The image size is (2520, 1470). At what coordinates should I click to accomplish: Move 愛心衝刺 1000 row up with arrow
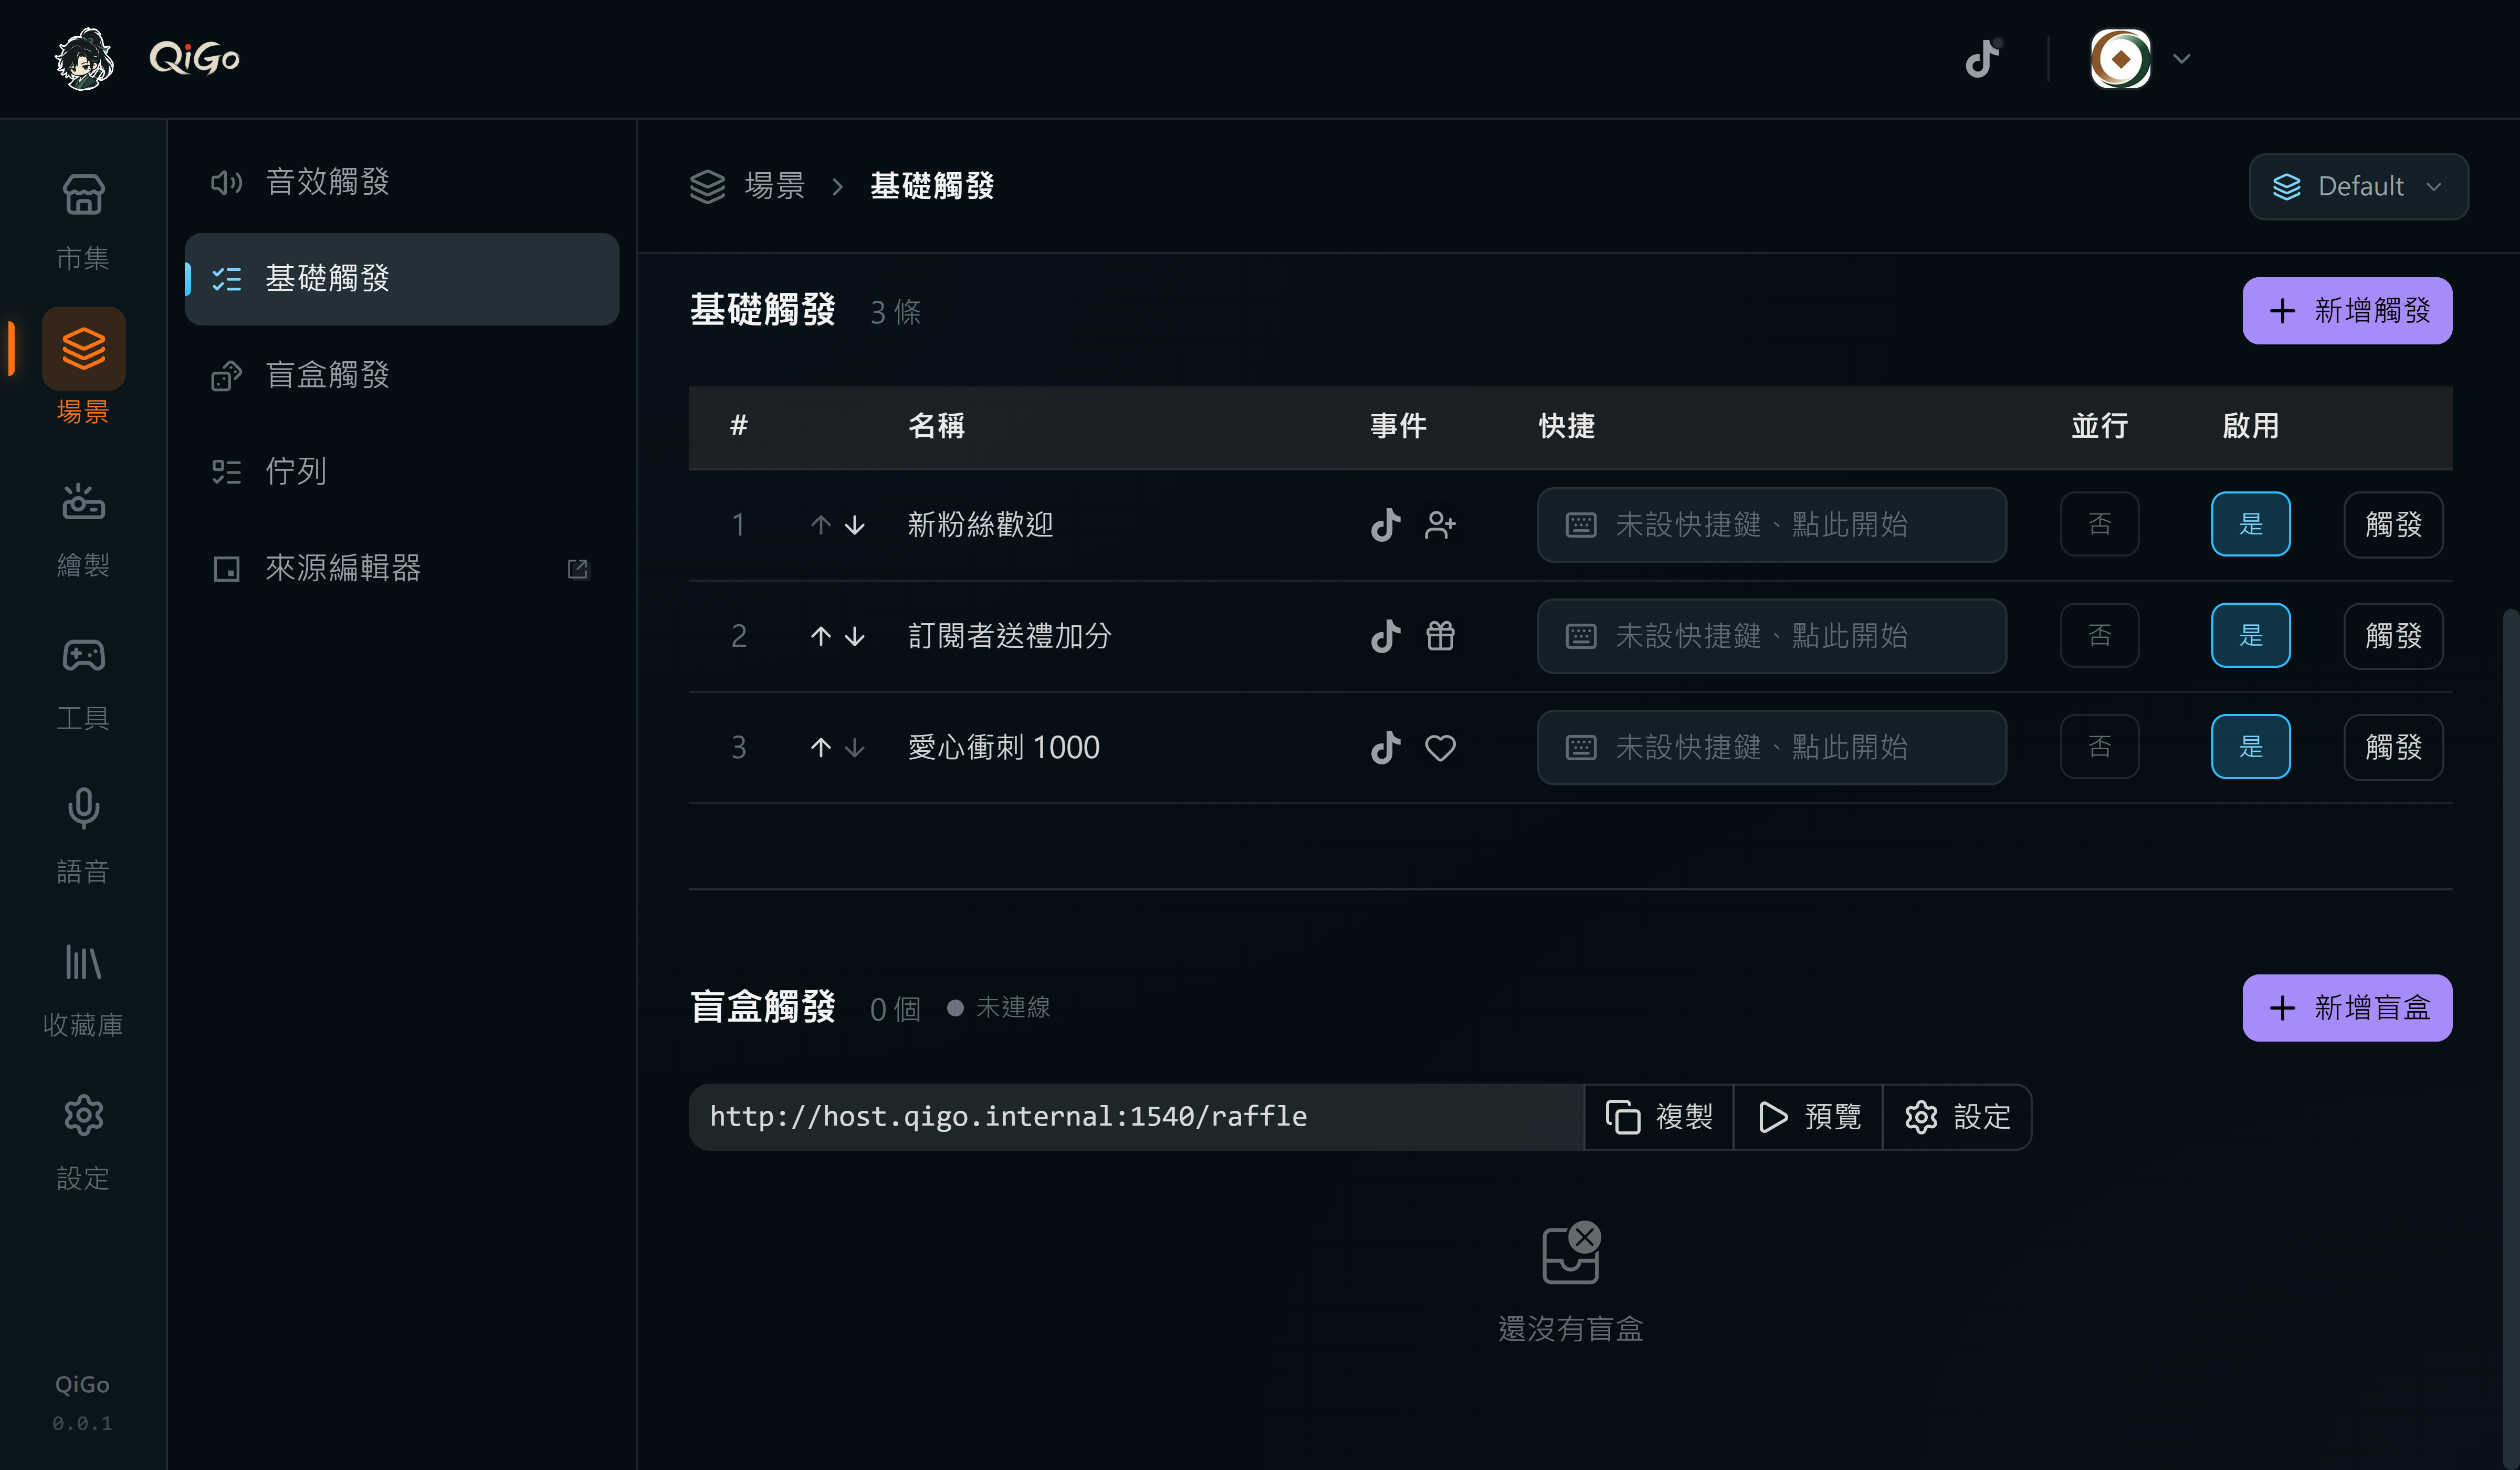[x=821, y=747]
